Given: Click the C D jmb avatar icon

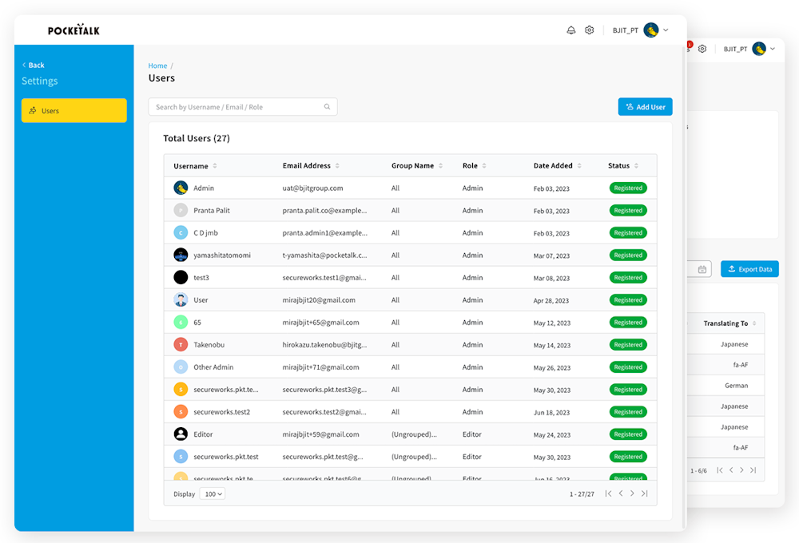Looking at the screenshot, I should point(181,233).
